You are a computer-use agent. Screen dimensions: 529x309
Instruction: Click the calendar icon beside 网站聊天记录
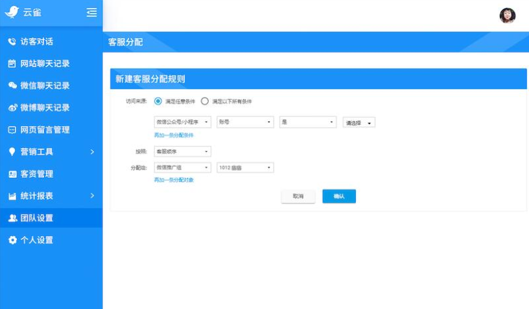pos(12,63)
